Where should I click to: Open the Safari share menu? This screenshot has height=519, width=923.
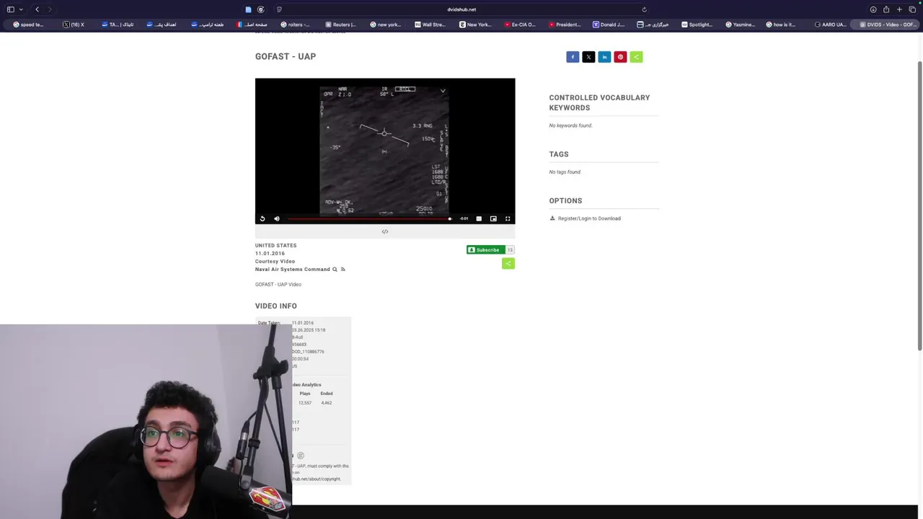886,9
